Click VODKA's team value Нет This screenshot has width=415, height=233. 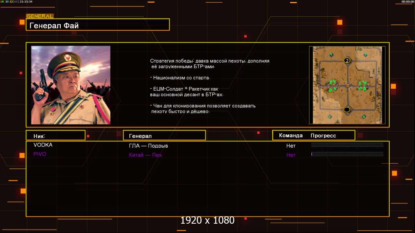coord(290,146)
